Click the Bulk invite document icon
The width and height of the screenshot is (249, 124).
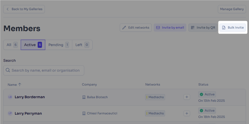click(223, 28)
